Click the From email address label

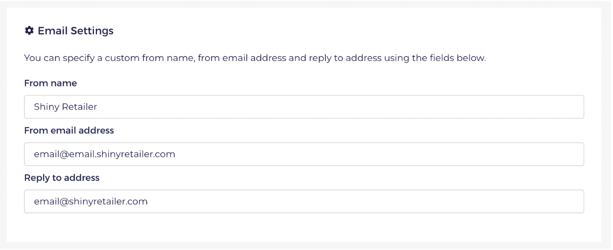(x=69, y=130)
